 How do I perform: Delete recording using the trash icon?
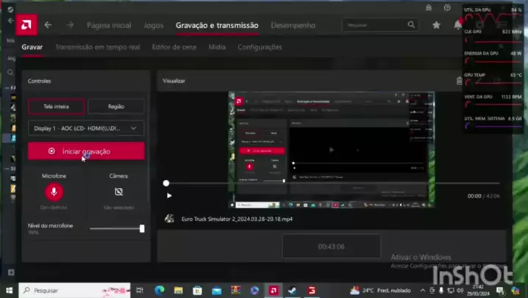click(x=460, y=81)
